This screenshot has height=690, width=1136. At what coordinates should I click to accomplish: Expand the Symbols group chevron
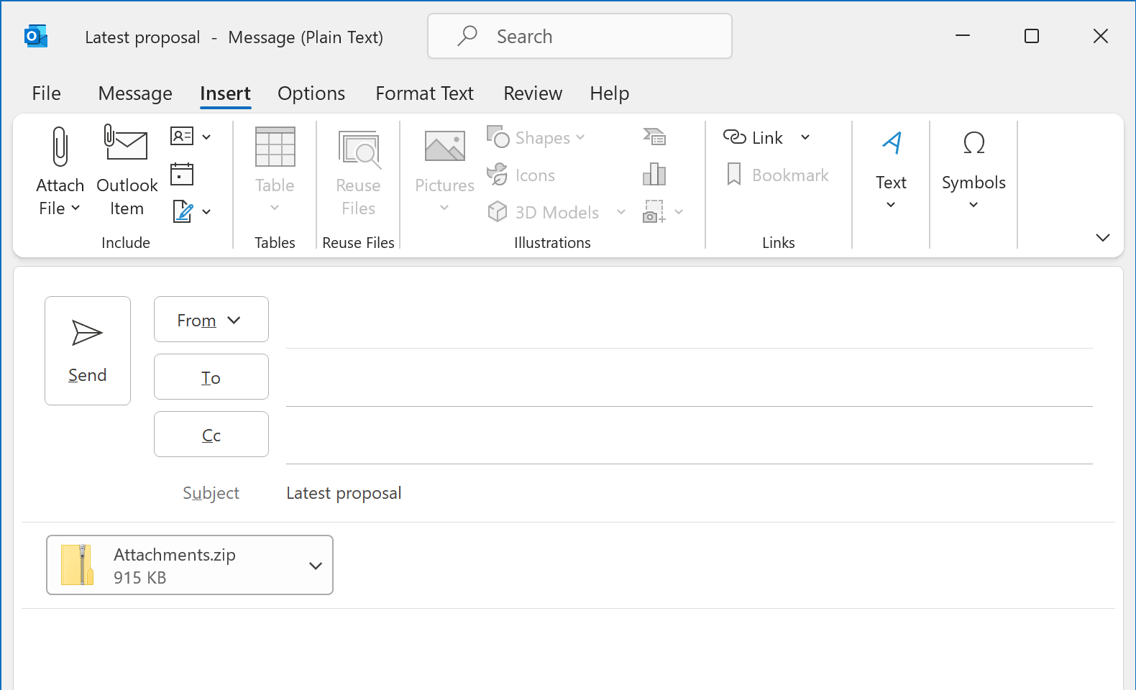[974, 205]
